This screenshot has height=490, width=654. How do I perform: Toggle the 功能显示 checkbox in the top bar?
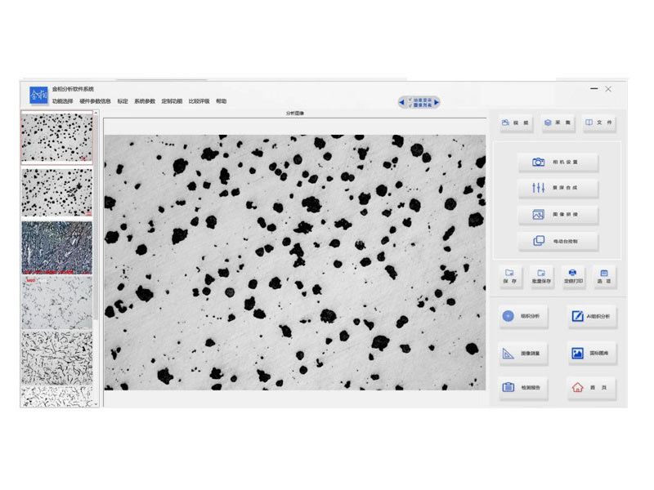(410, 99)
